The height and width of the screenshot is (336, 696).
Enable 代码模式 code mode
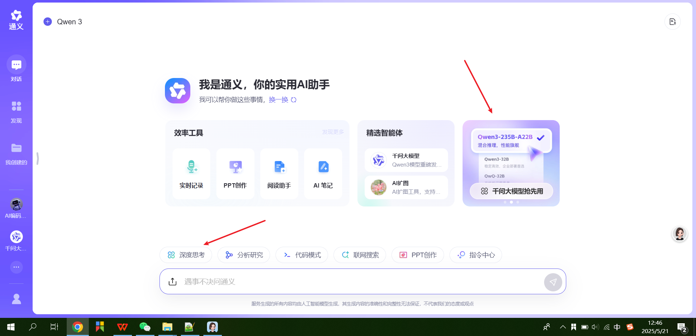coord(302,255)
